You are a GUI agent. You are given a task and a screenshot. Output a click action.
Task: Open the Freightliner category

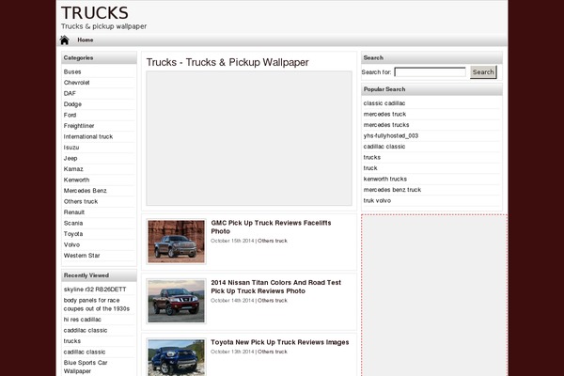pos(79,126)
